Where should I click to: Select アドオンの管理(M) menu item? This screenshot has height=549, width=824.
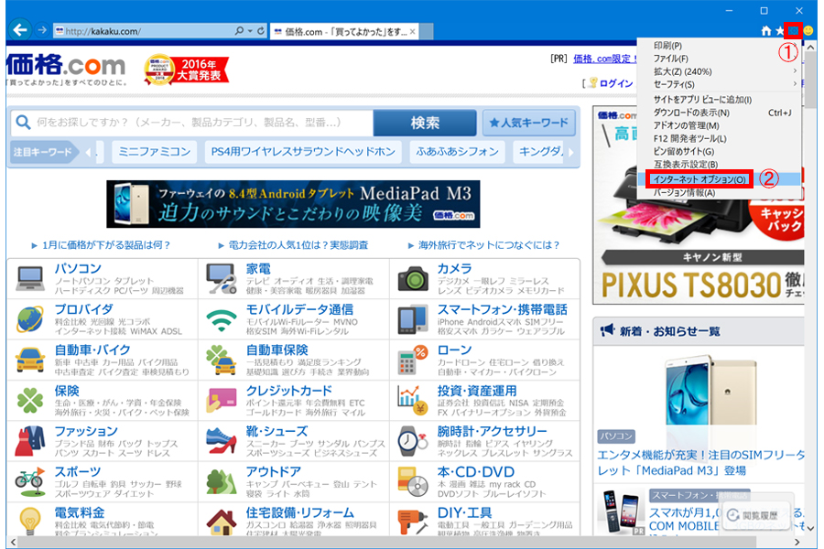coord(721,125)
